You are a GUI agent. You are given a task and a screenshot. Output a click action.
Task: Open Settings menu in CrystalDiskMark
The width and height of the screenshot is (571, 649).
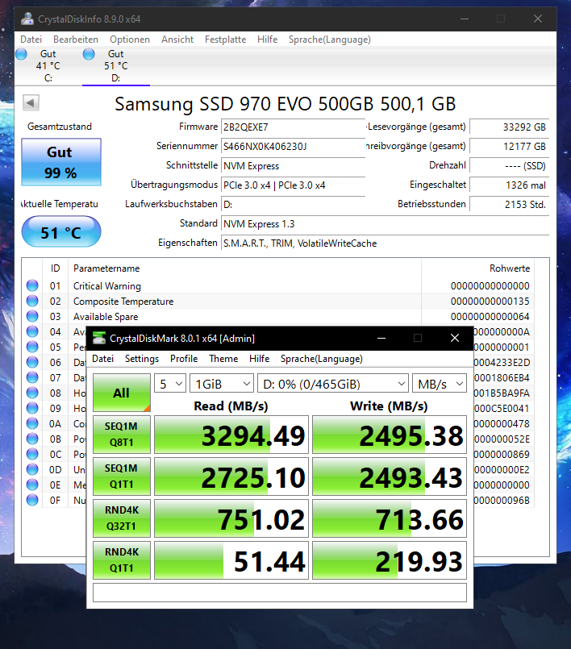[x=142, y=359]
